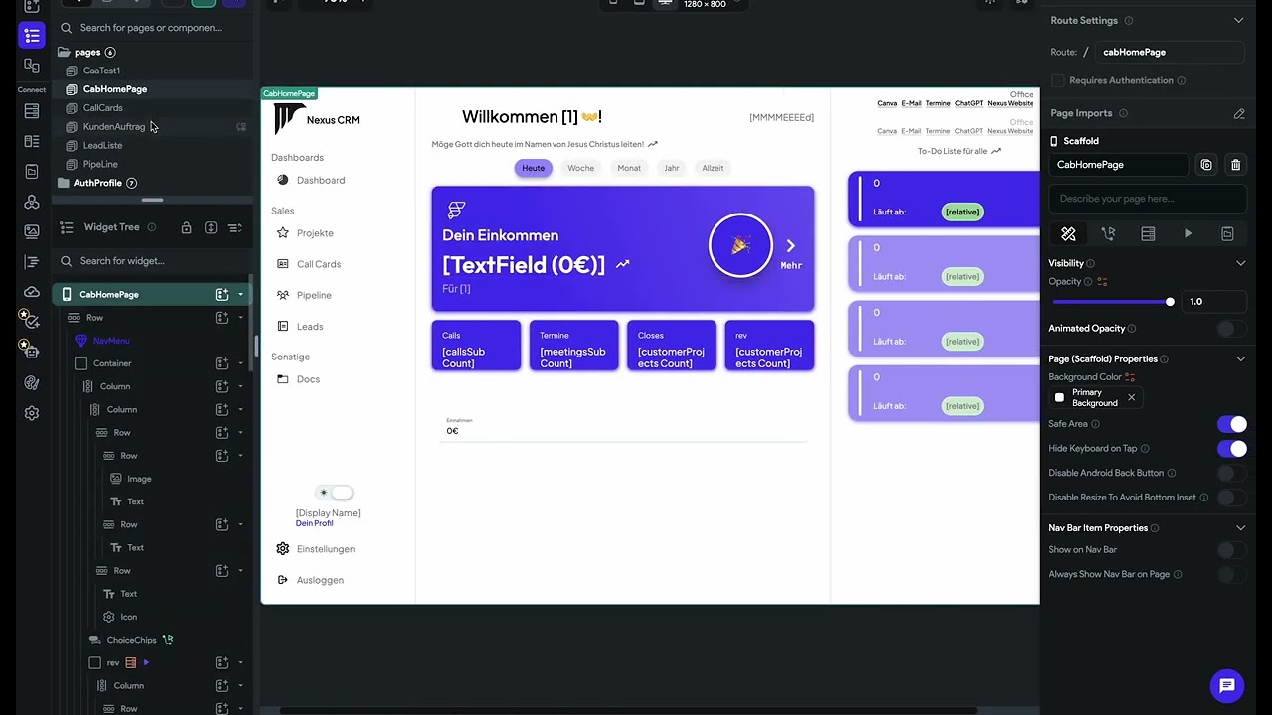The height and width of the screenshot is (715, 1272).
Task: Open the Page Selector sidebar icon
Action: (x=31, y=36)
